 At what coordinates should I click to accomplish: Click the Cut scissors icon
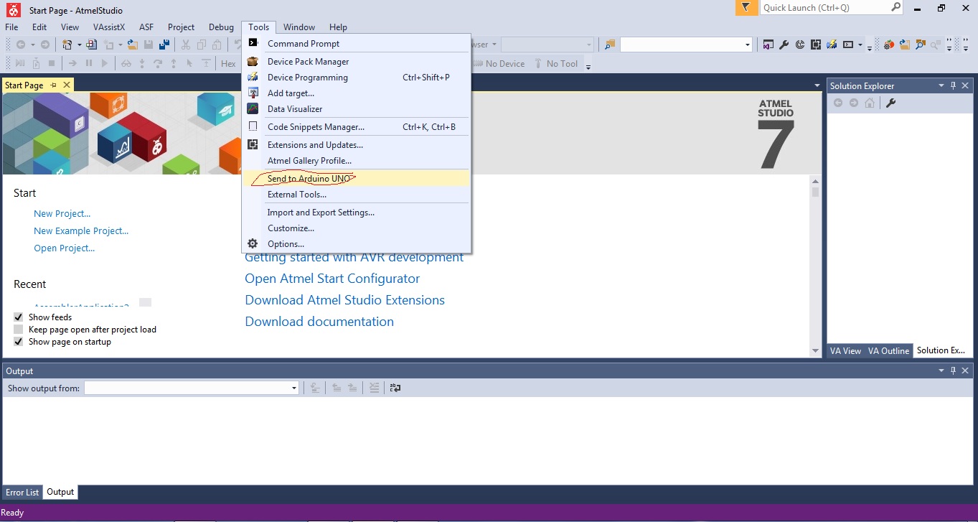(x=186, y=45)
